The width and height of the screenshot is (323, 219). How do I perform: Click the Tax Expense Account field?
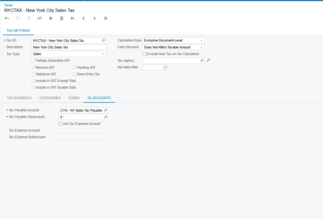84,130
